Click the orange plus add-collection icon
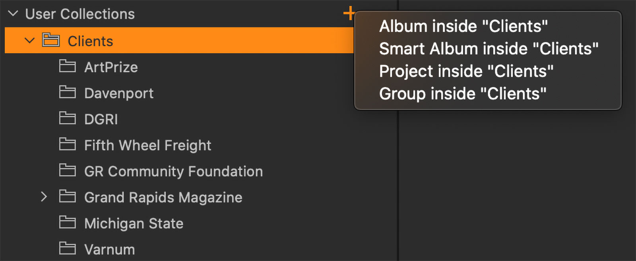Image resolution: width=636 pixels, height=261 pixels. coord(349,13)
